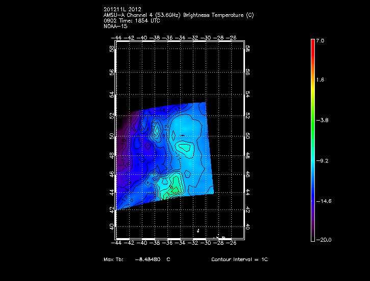Click the Max Tb value -8.48480
The height and width of the screenshot is (281, 370).
coord(148,260)
